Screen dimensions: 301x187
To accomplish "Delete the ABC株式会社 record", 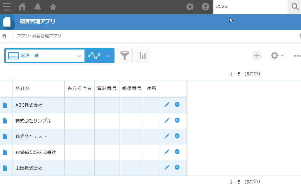I will click(177, 105).
